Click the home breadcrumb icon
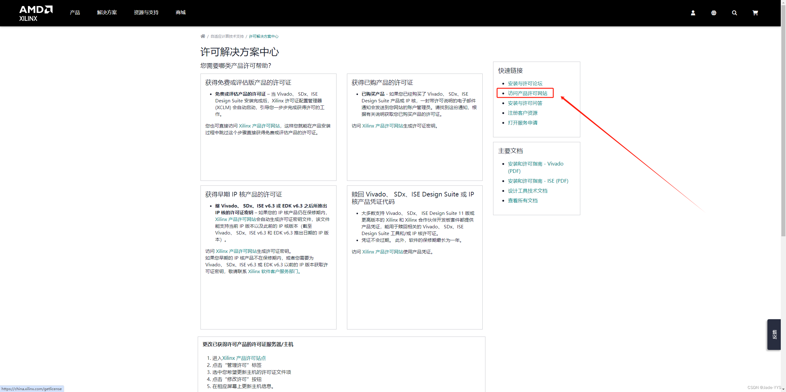 (x=203, y=36)
